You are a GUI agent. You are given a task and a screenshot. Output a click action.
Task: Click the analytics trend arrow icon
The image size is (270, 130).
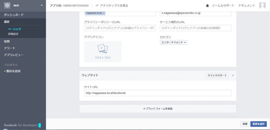97,6
